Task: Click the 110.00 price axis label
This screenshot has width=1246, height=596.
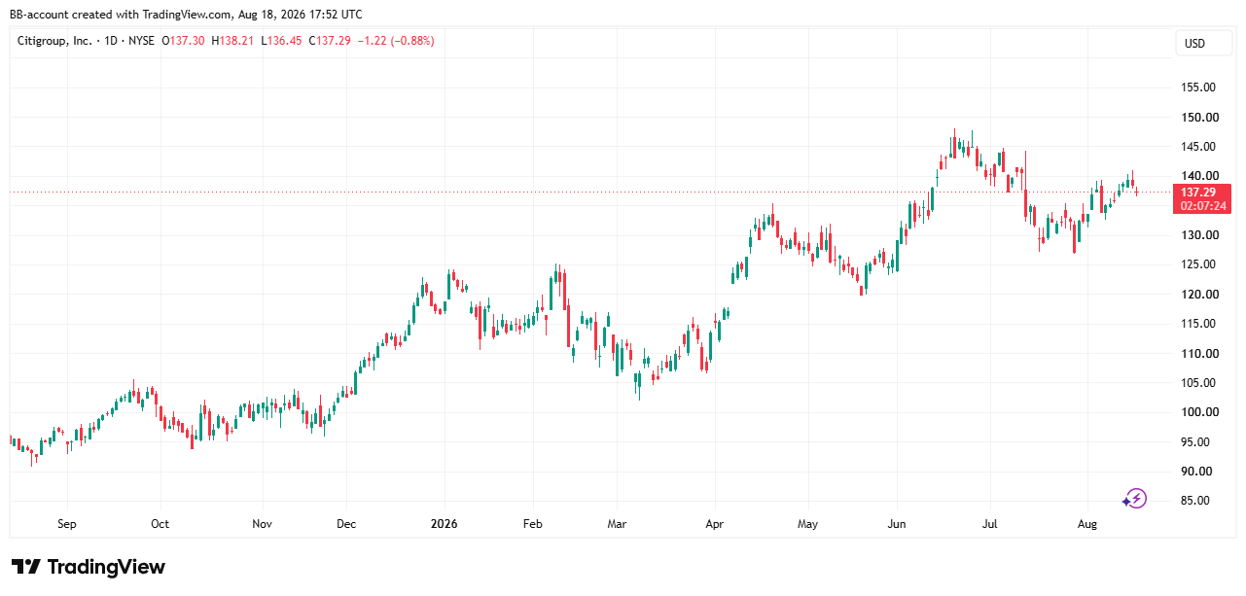Action: click(1199, 353)
